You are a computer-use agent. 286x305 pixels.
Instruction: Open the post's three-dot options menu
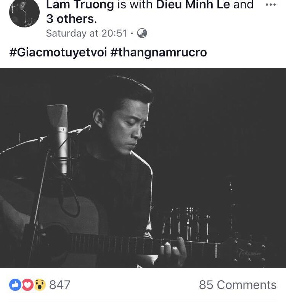tap(270, 5)
